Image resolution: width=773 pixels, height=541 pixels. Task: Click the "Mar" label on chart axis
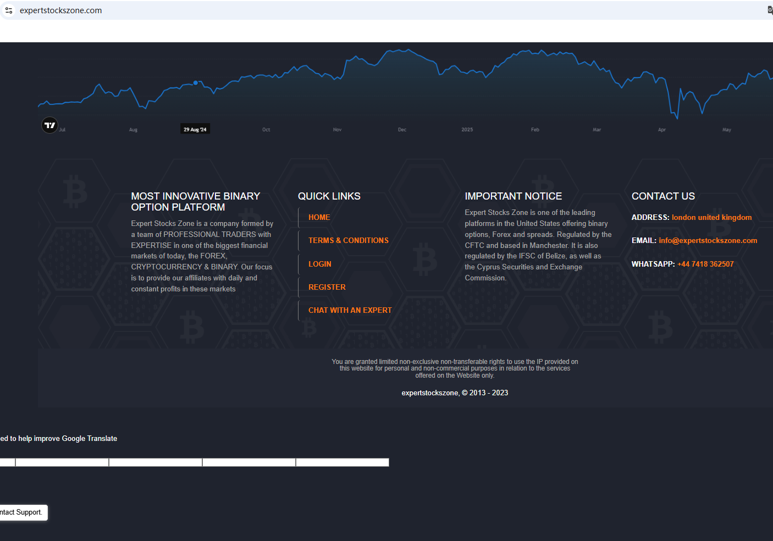click(597, 130)
